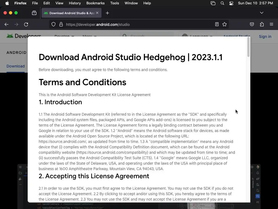Screen dimensions: 278x209
Task: Click the URL address bar field
Action: click(139, 24)
